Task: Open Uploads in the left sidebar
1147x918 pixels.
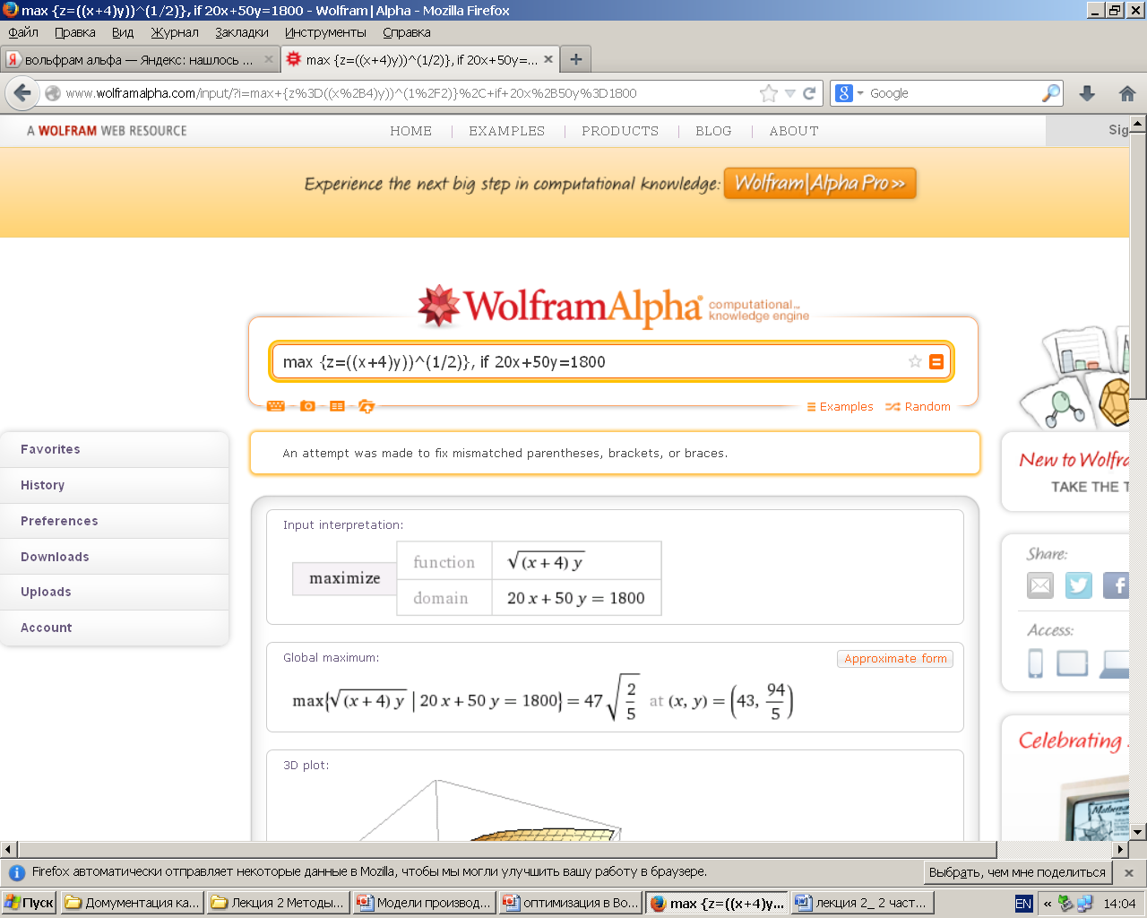Action: pos(115,592)
